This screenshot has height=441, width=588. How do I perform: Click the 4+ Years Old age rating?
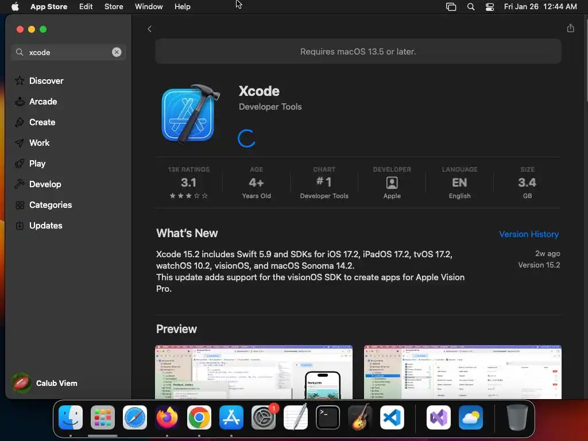pyautogui.click(x=256, y=183)
